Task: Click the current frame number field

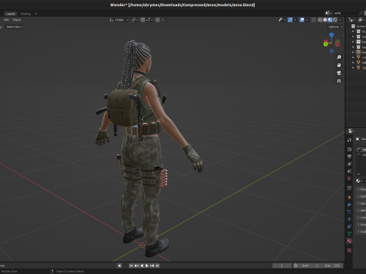Action: [282, 266]
